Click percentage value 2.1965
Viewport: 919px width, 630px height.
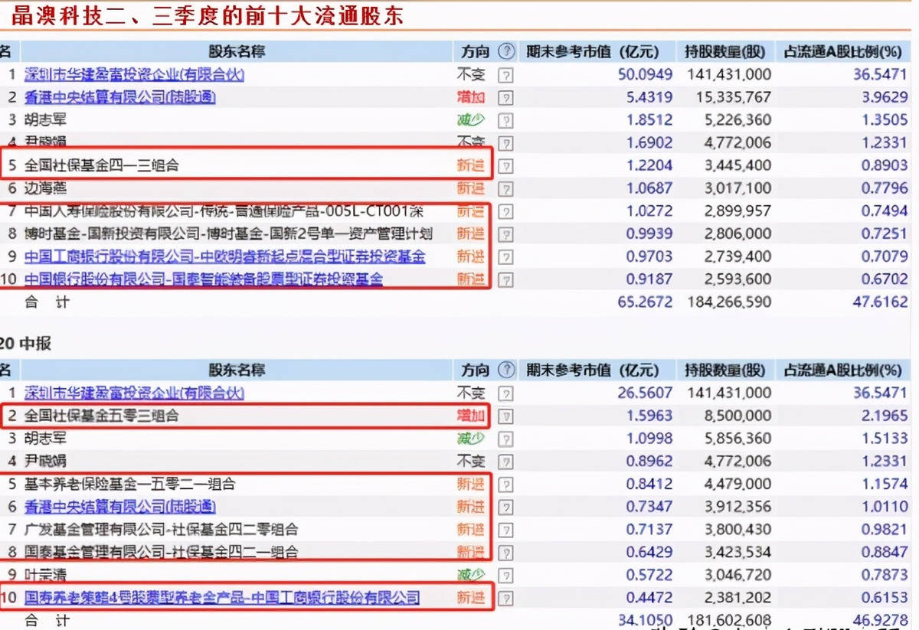point(884,416)
